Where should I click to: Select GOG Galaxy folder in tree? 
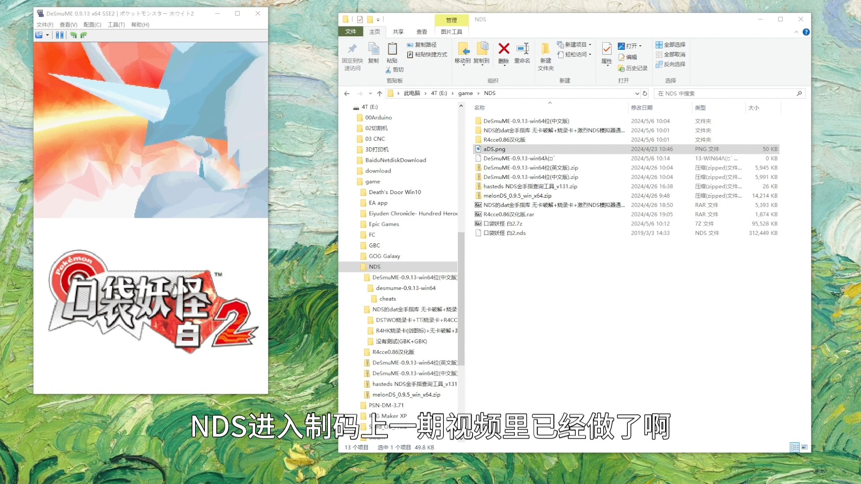pyautogui.click(x=384, y=256)
